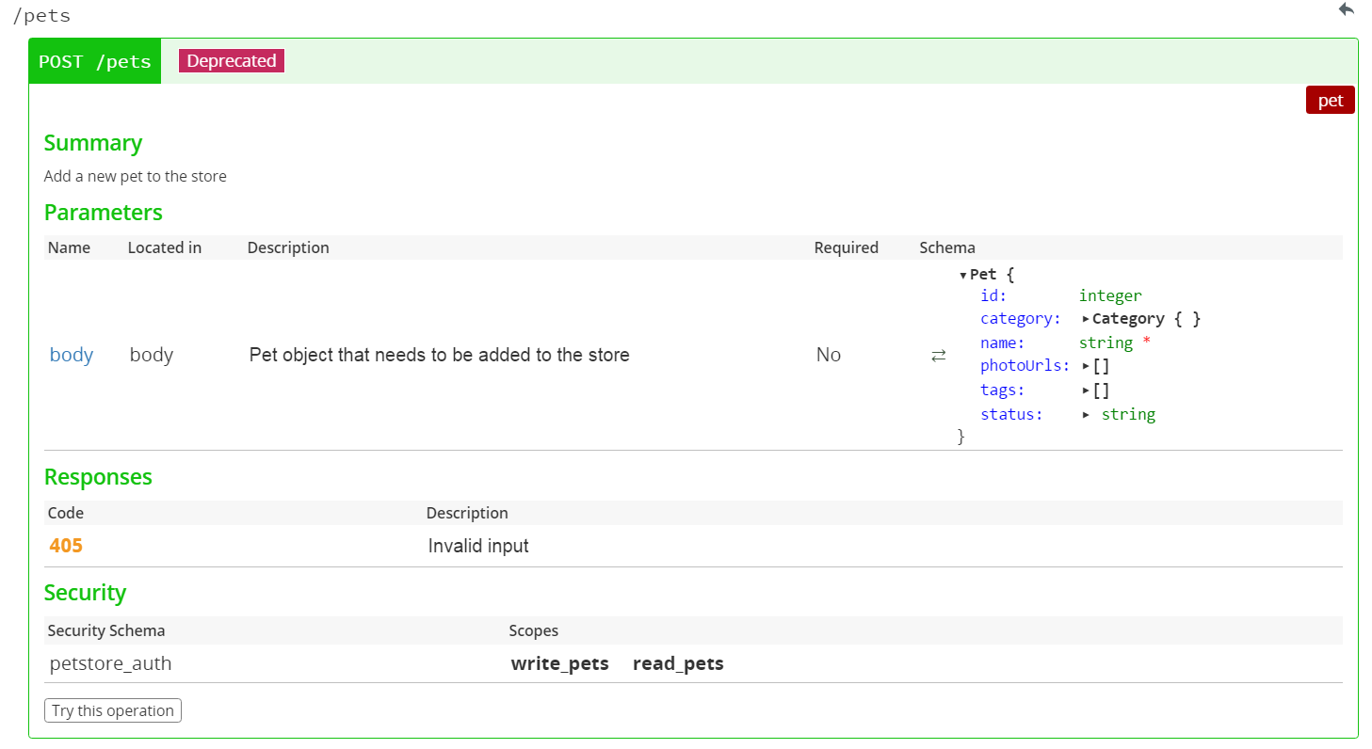Click the Required column header
The width and height of the screenshot is (1372, 749).
pyautogui.click(x=847, y=247)
